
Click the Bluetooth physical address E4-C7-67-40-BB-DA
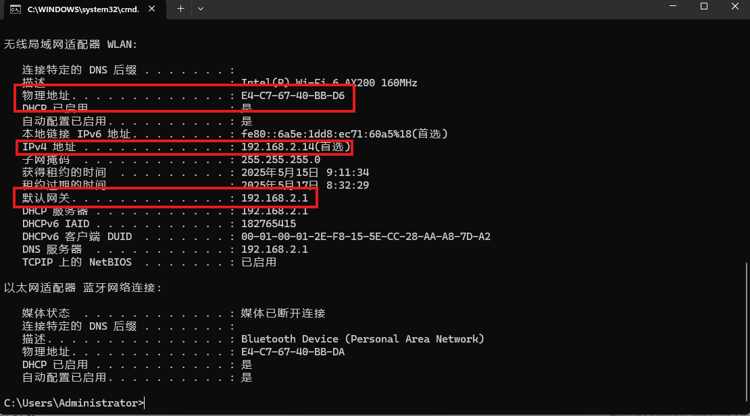[x=293, y=352]
